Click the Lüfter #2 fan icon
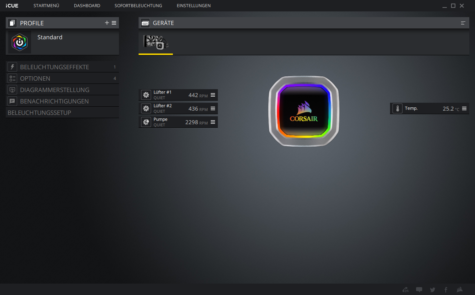 (146, 108)
